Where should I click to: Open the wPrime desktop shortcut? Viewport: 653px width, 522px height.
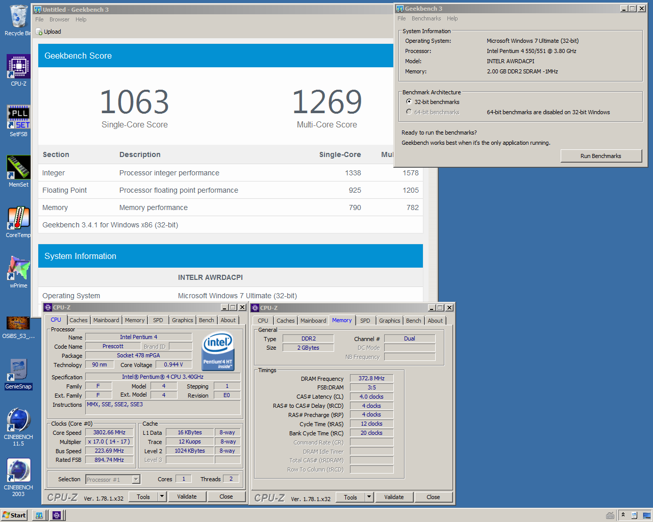[18, 272]
